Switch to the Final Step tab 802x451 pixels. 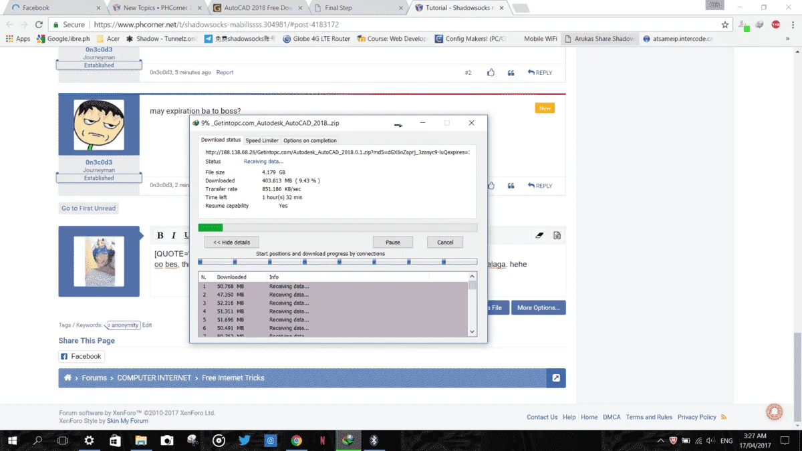click(358, 8)
